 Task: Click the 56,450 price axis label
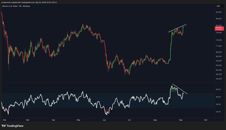point(219,79)
